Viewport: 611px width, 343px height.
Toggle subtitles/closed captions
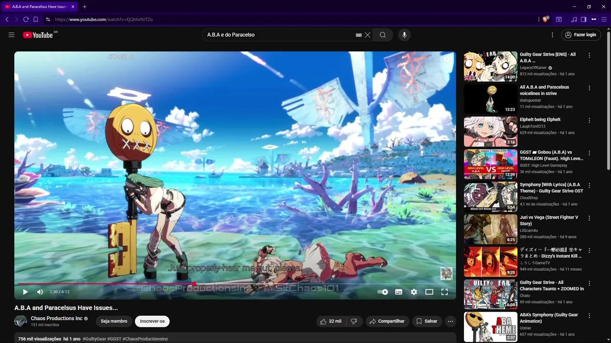pyautogui.click(x=399, y=292)
